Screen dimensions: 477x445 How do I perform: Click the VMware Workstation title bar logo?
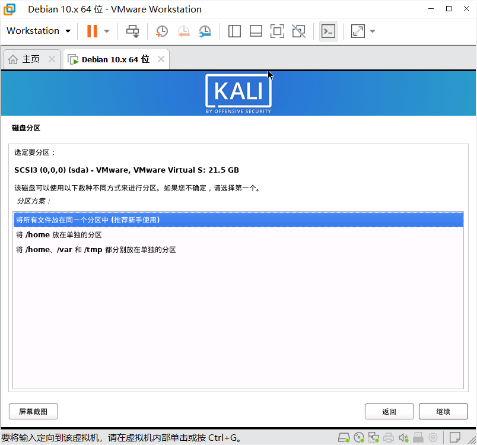9,9
